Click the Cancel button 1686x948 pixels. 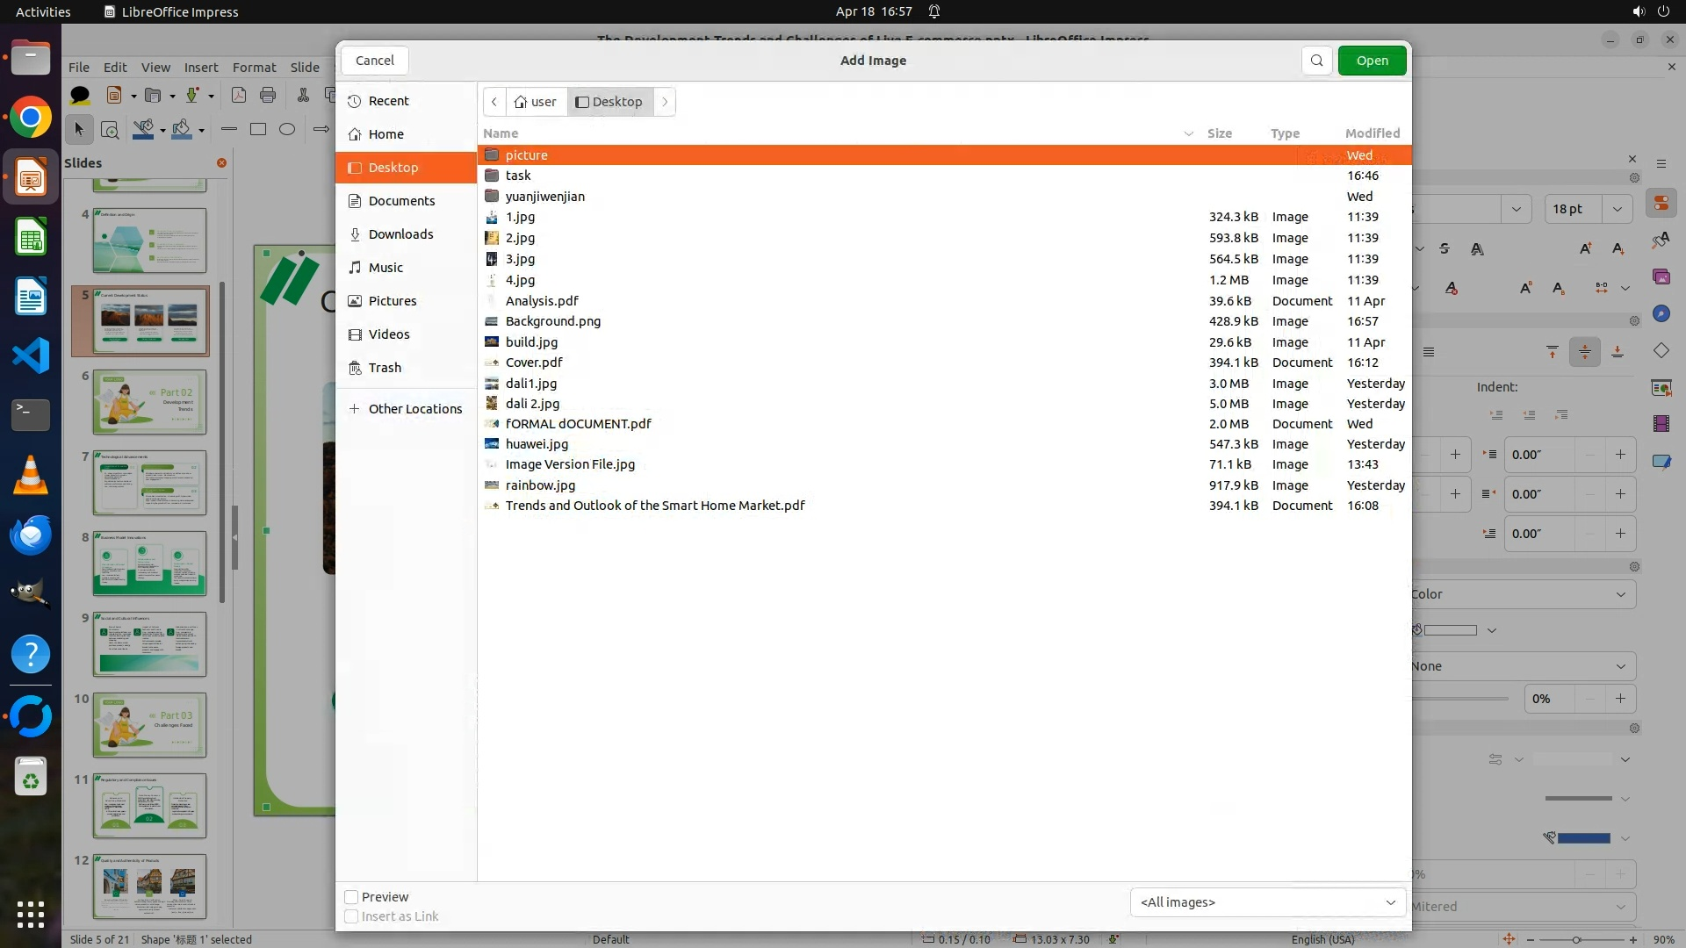(375, 61)
